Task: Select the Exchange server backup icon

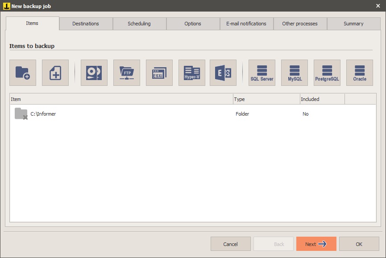Action: [x=223, y=72]
